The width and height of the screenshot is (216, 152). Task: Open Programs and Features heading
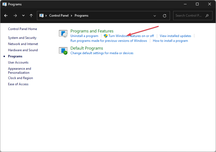[92, 31]
